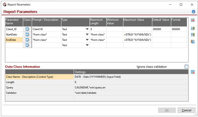Expand the Type dropdown for Client_ID
Screen dimensions: 198x117
87,29
